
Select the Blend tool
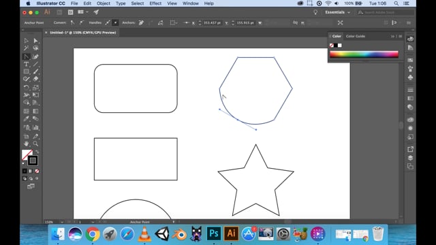pyautogui.click(x=35, y=118)
